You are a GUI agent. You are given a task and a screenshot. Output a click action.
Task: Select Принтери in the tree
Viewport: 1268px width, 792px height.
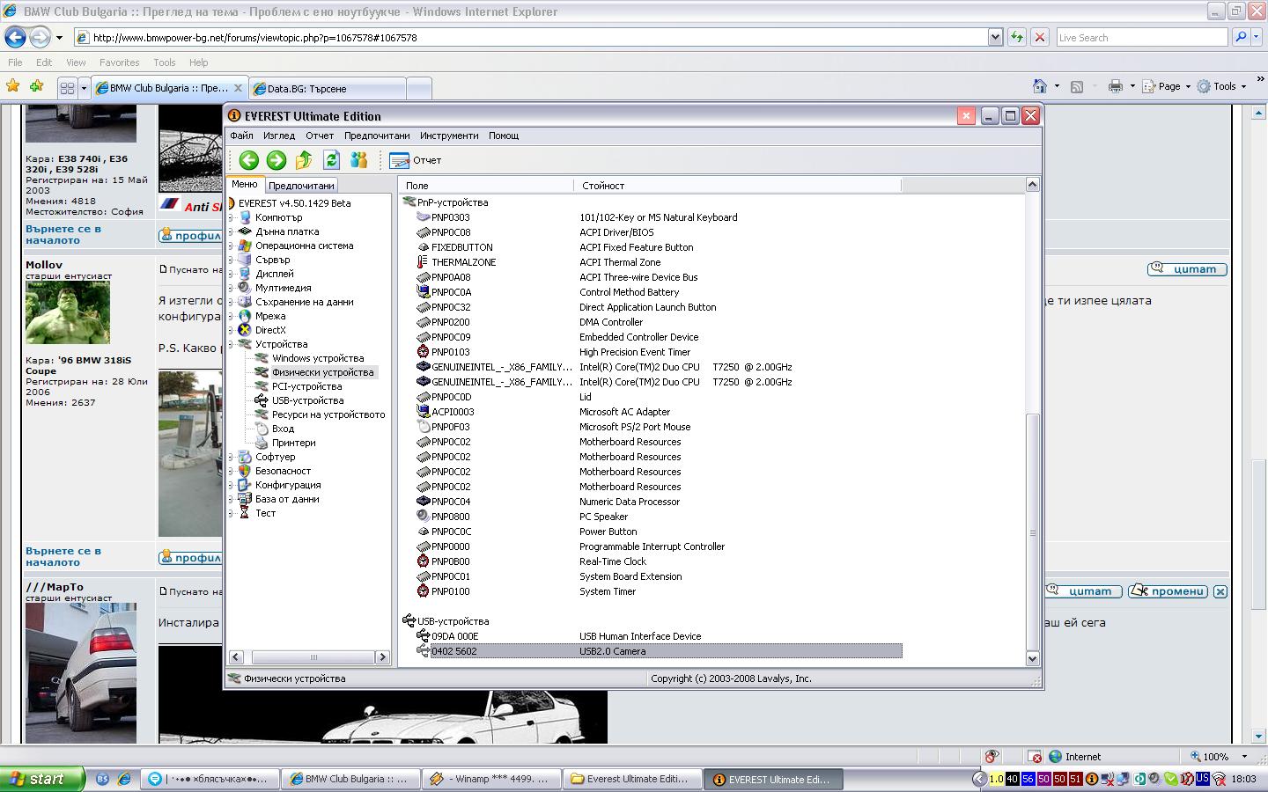pyautogui.click(x=293, y=443)
